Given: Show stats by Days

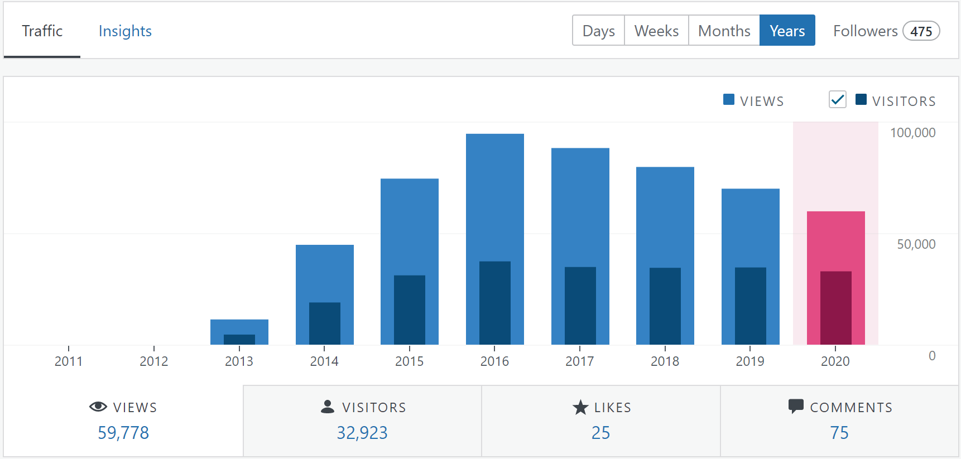Looking at the screenshot, I should (598, 31).
